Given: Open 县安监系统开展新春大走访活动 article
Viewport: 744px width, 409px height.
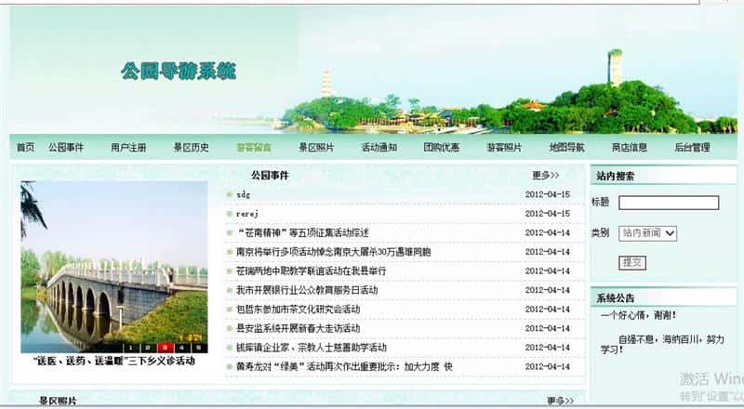Looking at the screenshot, I should pyautogui.click(x=299, y=328).
